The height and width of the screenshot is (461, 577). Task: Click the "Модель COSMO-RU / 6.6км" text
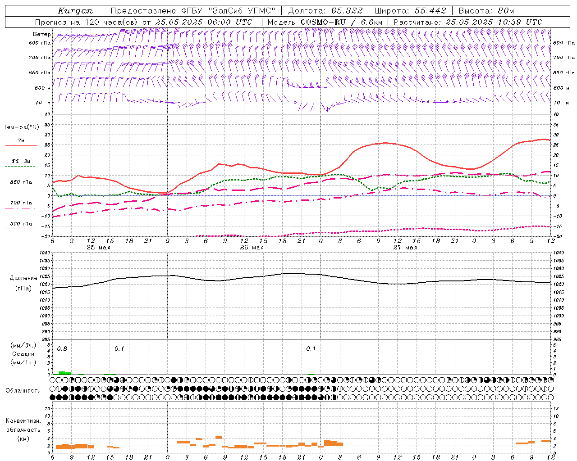(x=325, y=22)
